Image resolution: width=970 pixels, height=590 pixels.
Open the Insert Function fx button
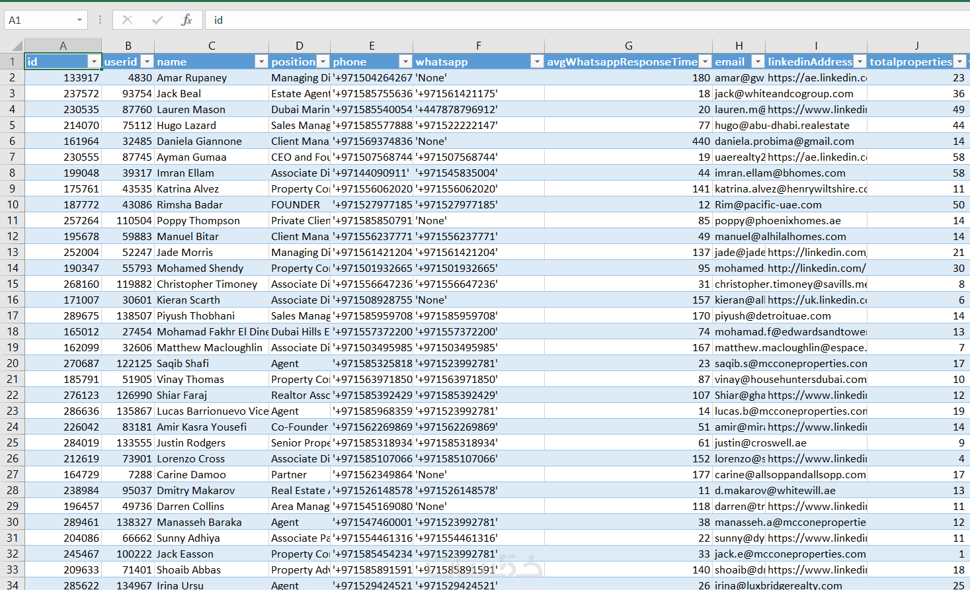click(186, 21)
